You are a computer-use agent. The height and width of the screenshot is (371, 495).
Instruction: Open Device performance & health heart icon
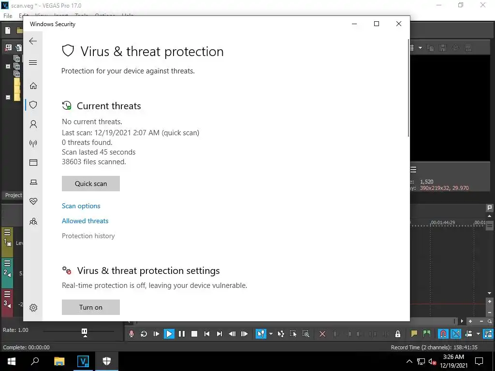pos(33,201)
